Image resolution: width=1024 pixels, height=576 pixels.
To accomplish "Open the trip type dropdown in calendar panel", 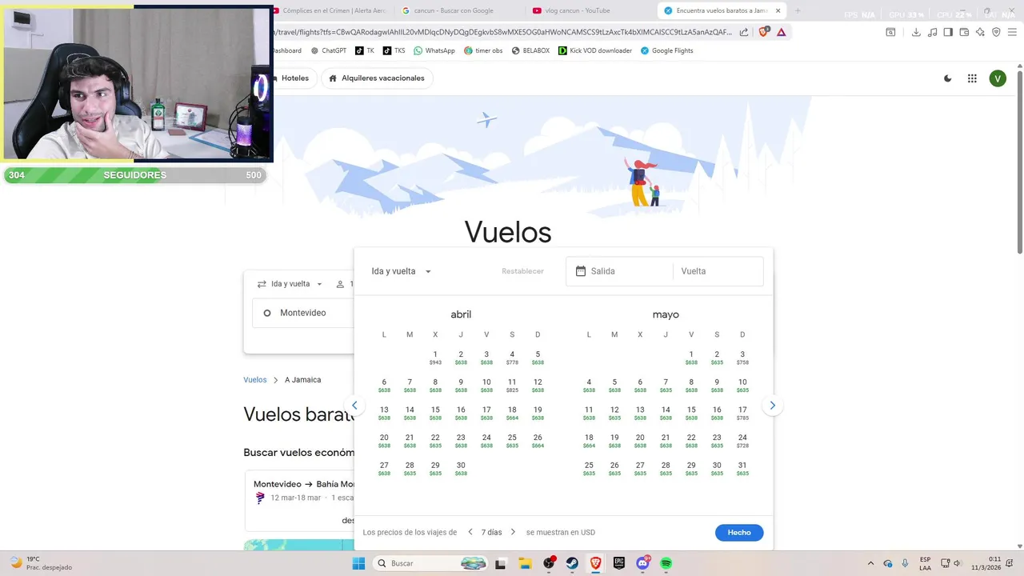I will pyautogui.click(x=401, y=271).
